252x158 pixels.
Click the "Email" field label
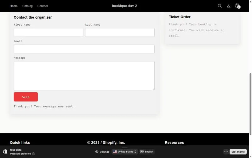pyautogui.click(x=18, y=41)
